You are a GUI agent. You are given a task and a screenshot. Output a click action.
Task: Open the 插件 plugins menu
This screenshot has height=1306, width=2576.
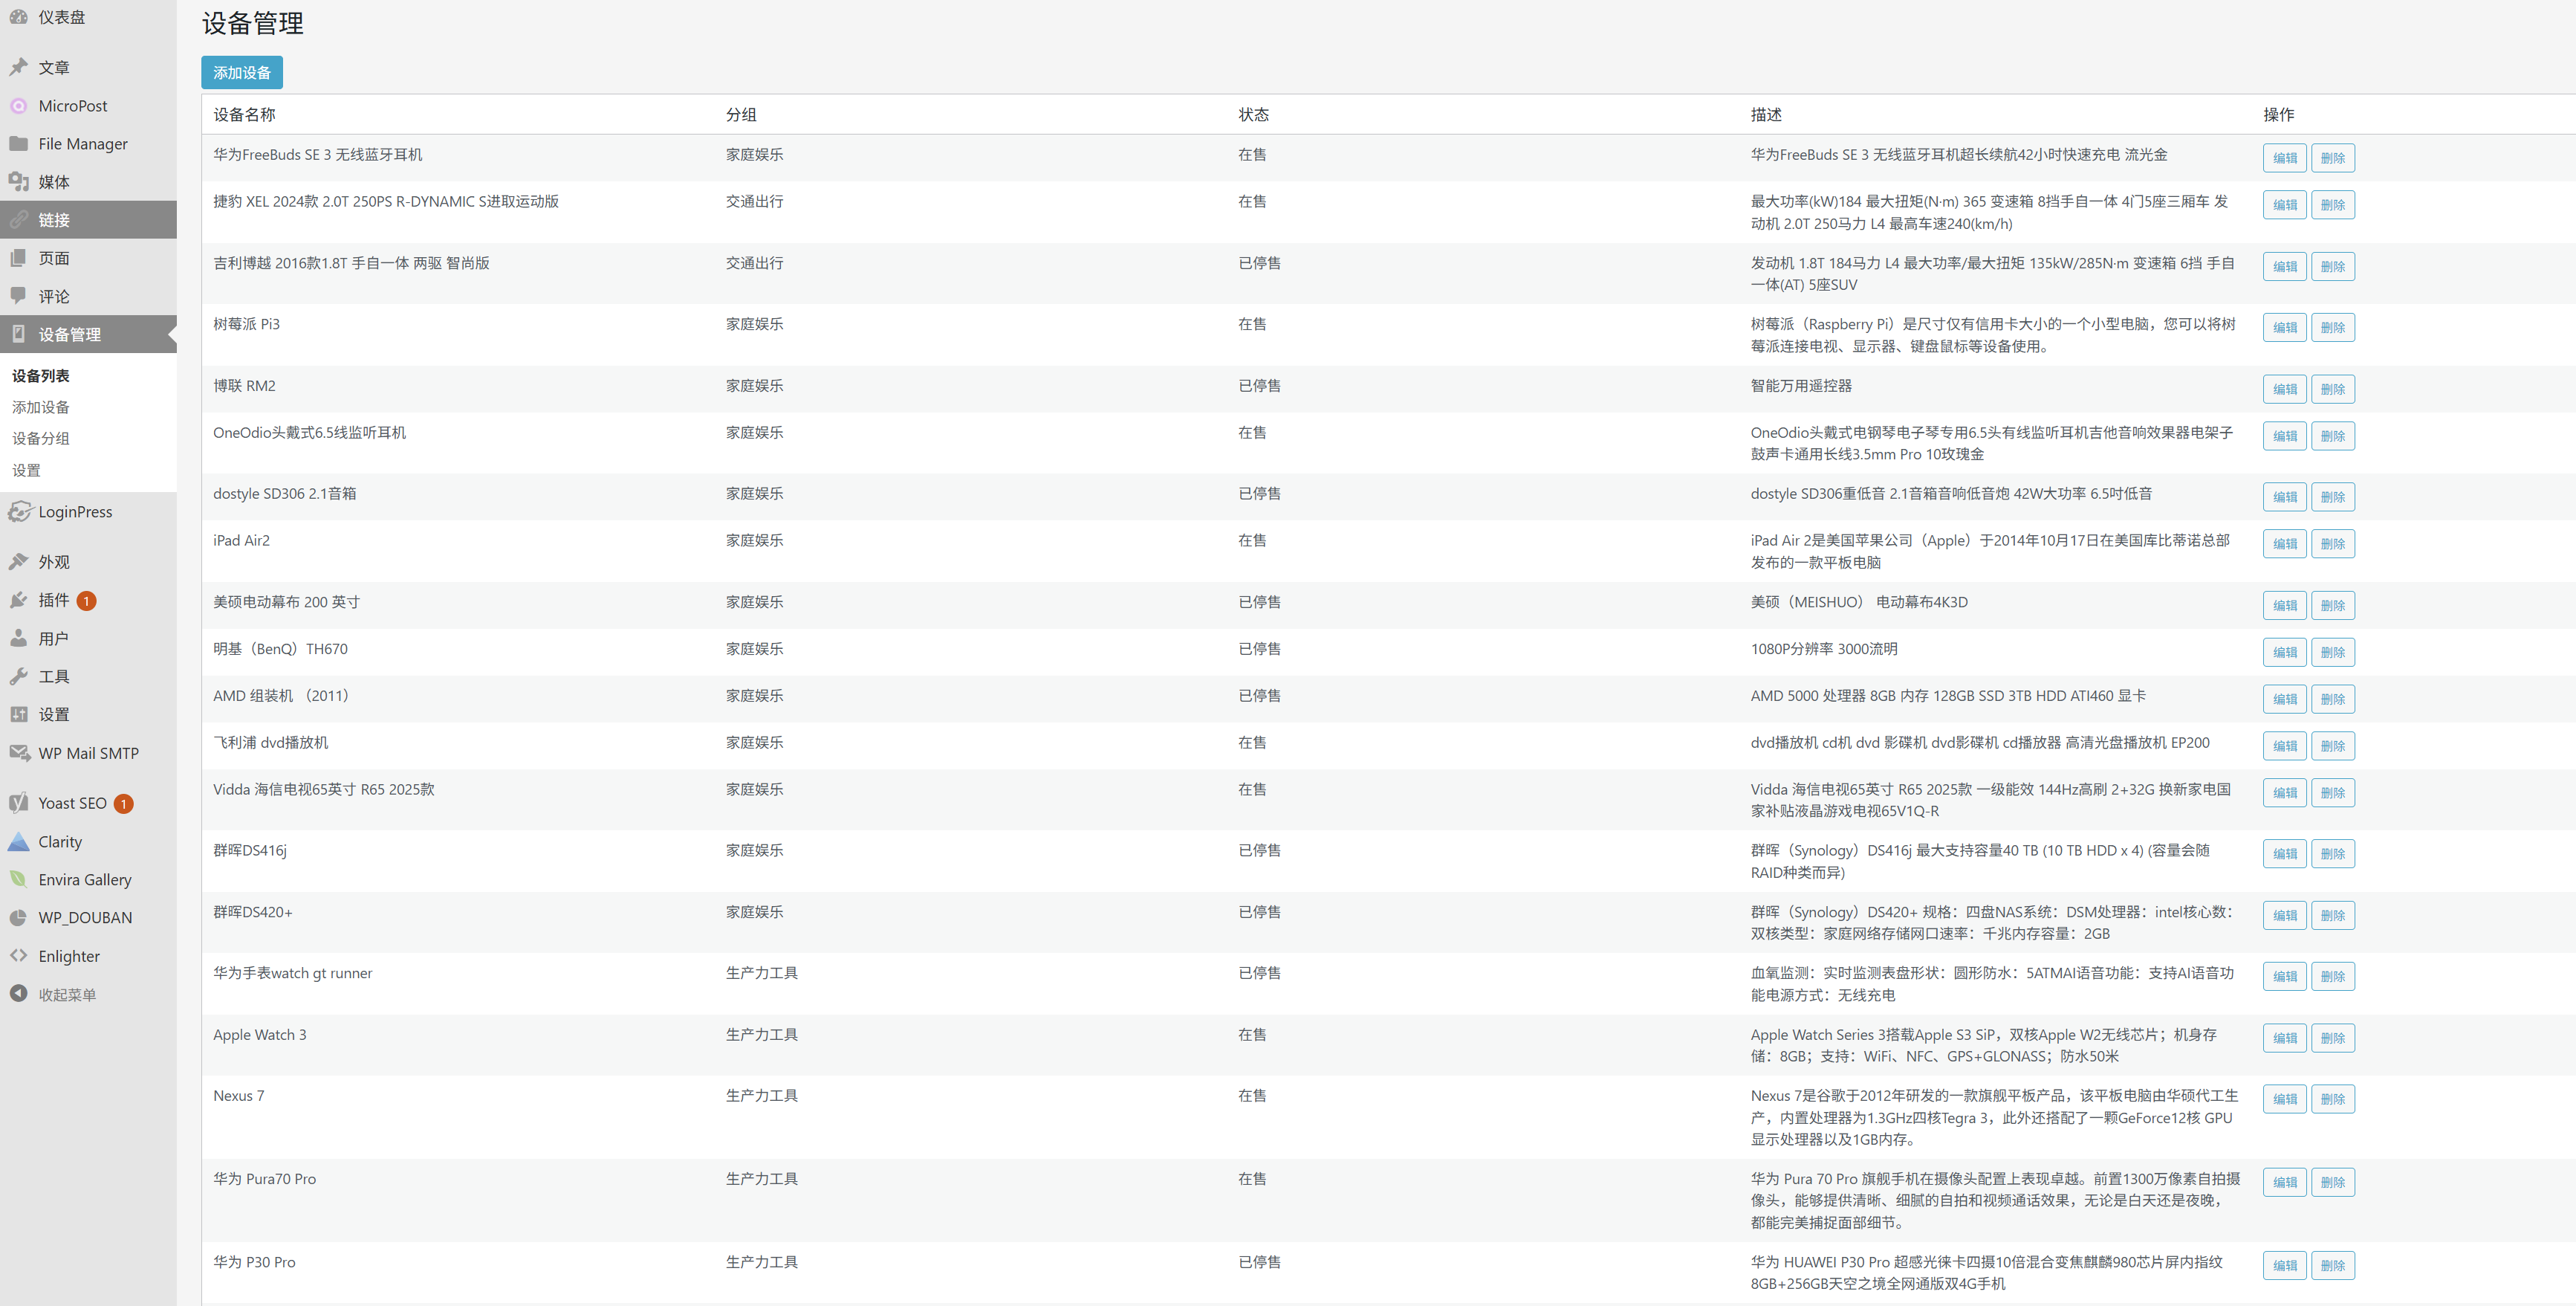pyautogui.click(x=53, y=601)
